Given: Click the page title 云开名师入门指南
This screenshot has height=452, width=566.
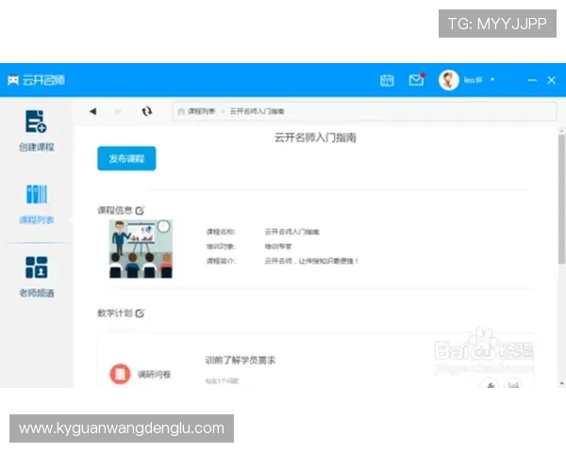Looking at the screenshot, I should [315, 137].
